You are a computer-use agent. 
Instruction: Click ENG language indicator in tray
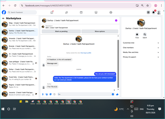point(142,109)
